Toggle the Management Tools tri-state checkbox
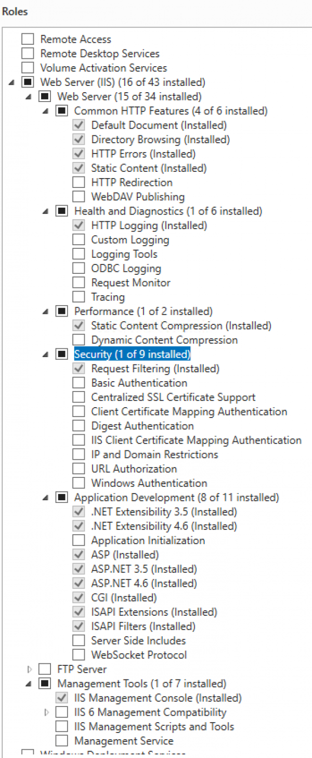Screen dimensions: 312x758 click(45, 684)
